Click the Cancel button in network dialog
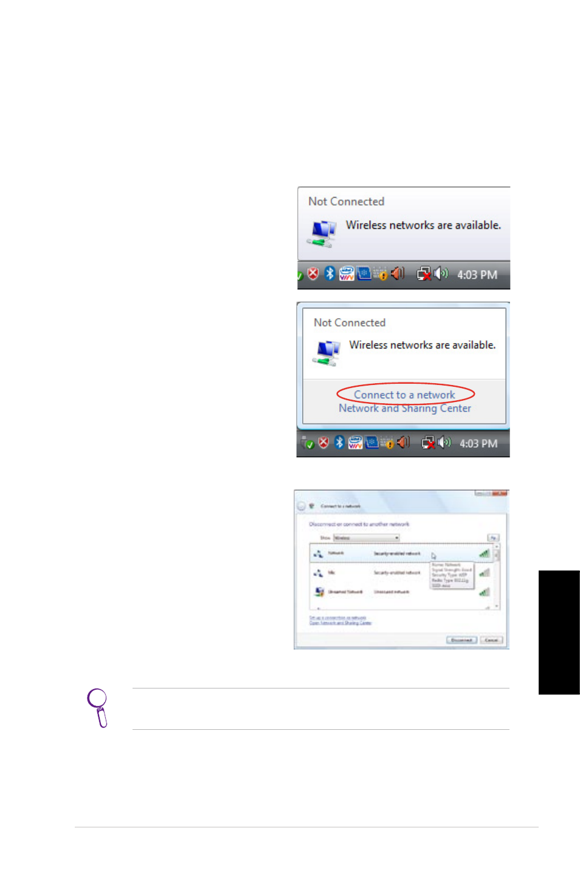 point(492,640)
